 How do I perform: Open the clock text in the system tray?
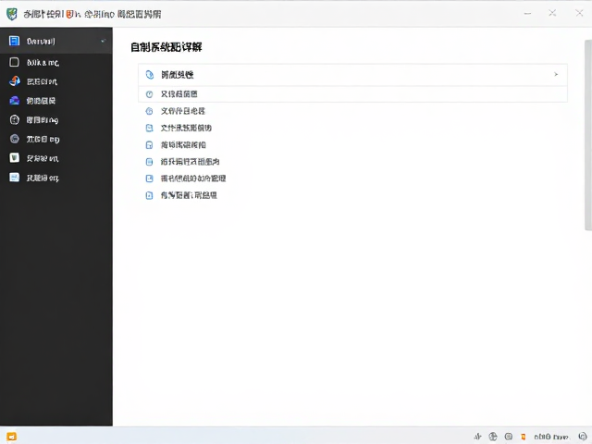click(x=551, y=437)
